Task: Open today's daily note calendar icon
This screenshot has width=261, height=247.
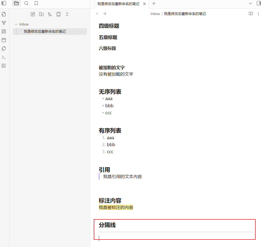Action: tap(4, 40)
